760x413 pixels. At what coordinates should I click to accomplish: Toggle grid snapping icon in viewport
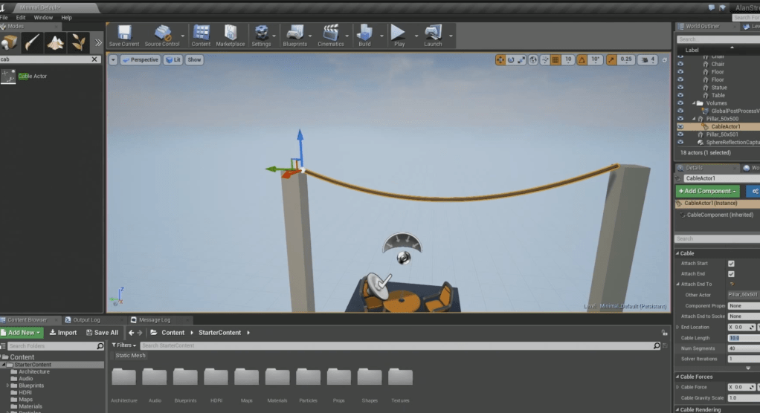555,59
